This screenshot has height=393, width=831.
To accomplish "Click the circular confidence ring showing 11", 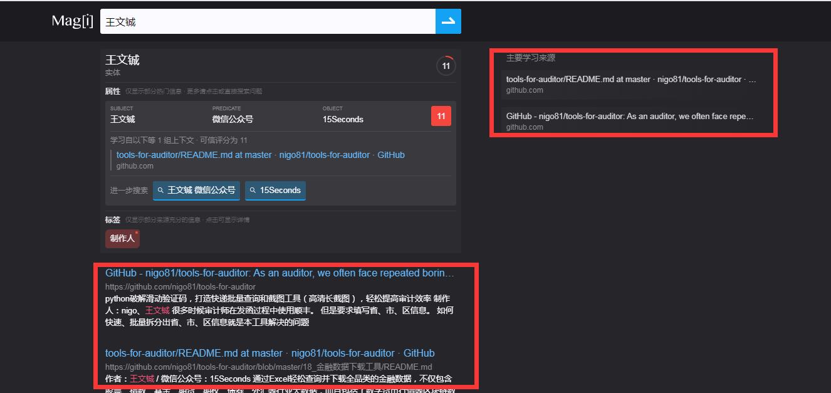I will tap(446, 65).
